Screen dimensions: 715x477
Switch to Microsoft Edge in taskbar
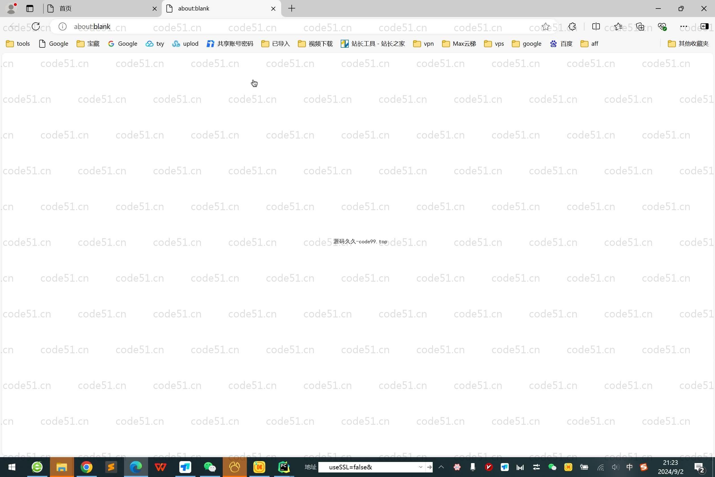136,467
